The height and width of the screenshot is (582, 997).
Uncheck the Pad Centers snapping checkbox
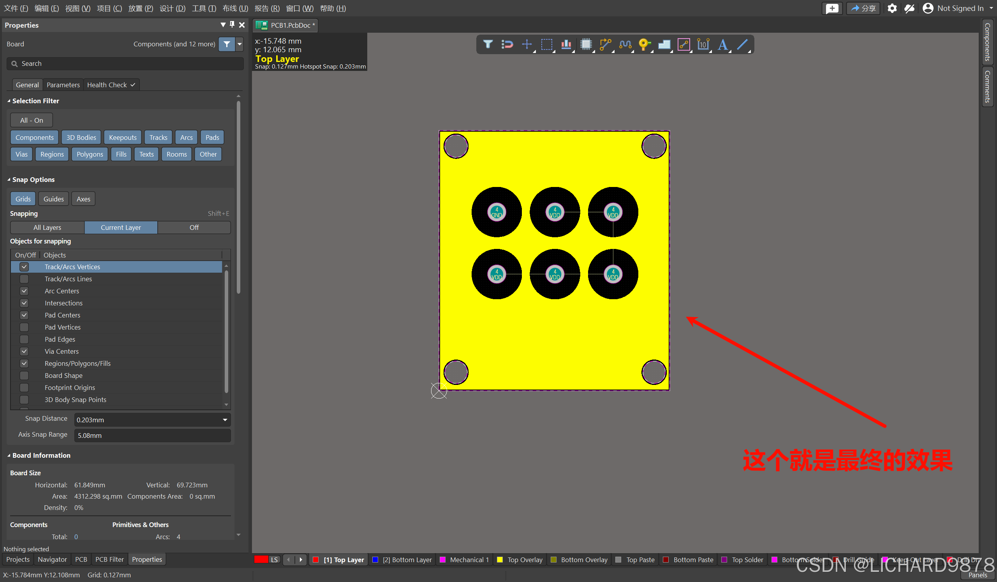click(24, 315)
